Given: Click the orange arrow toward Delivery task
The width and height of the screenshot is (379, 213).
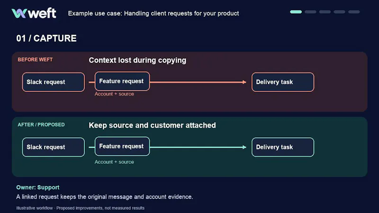Looking at the screenshot, I should (x=198, y=82).
